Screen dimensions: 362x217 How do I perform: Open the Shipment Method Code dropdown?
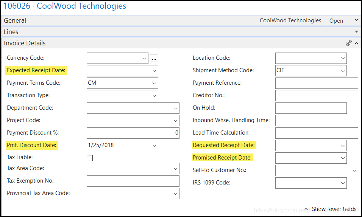[x=343, y=71]
